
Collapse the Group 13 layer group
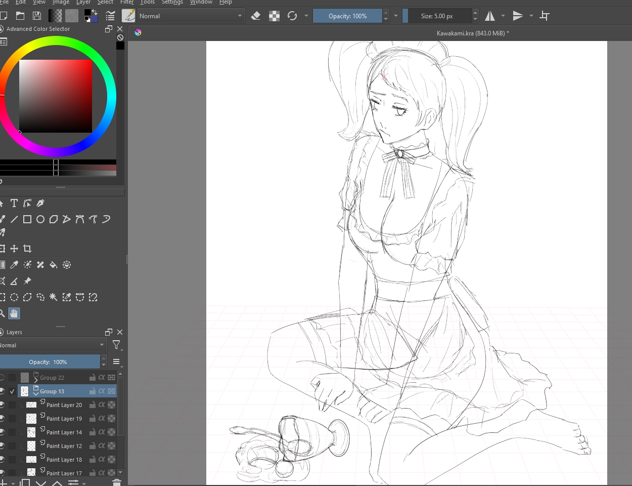(36, 393)
